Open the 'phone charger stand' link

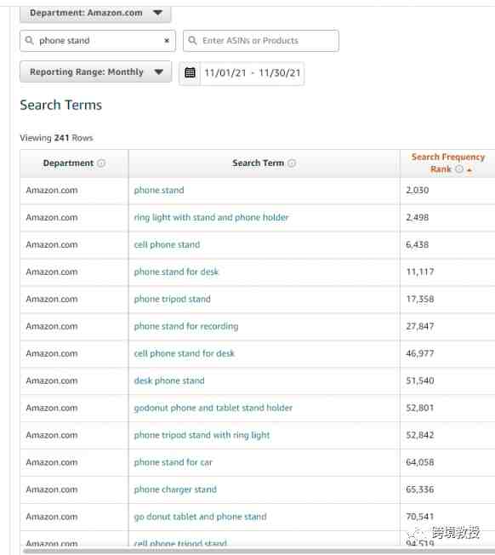[x=175, y=489]
